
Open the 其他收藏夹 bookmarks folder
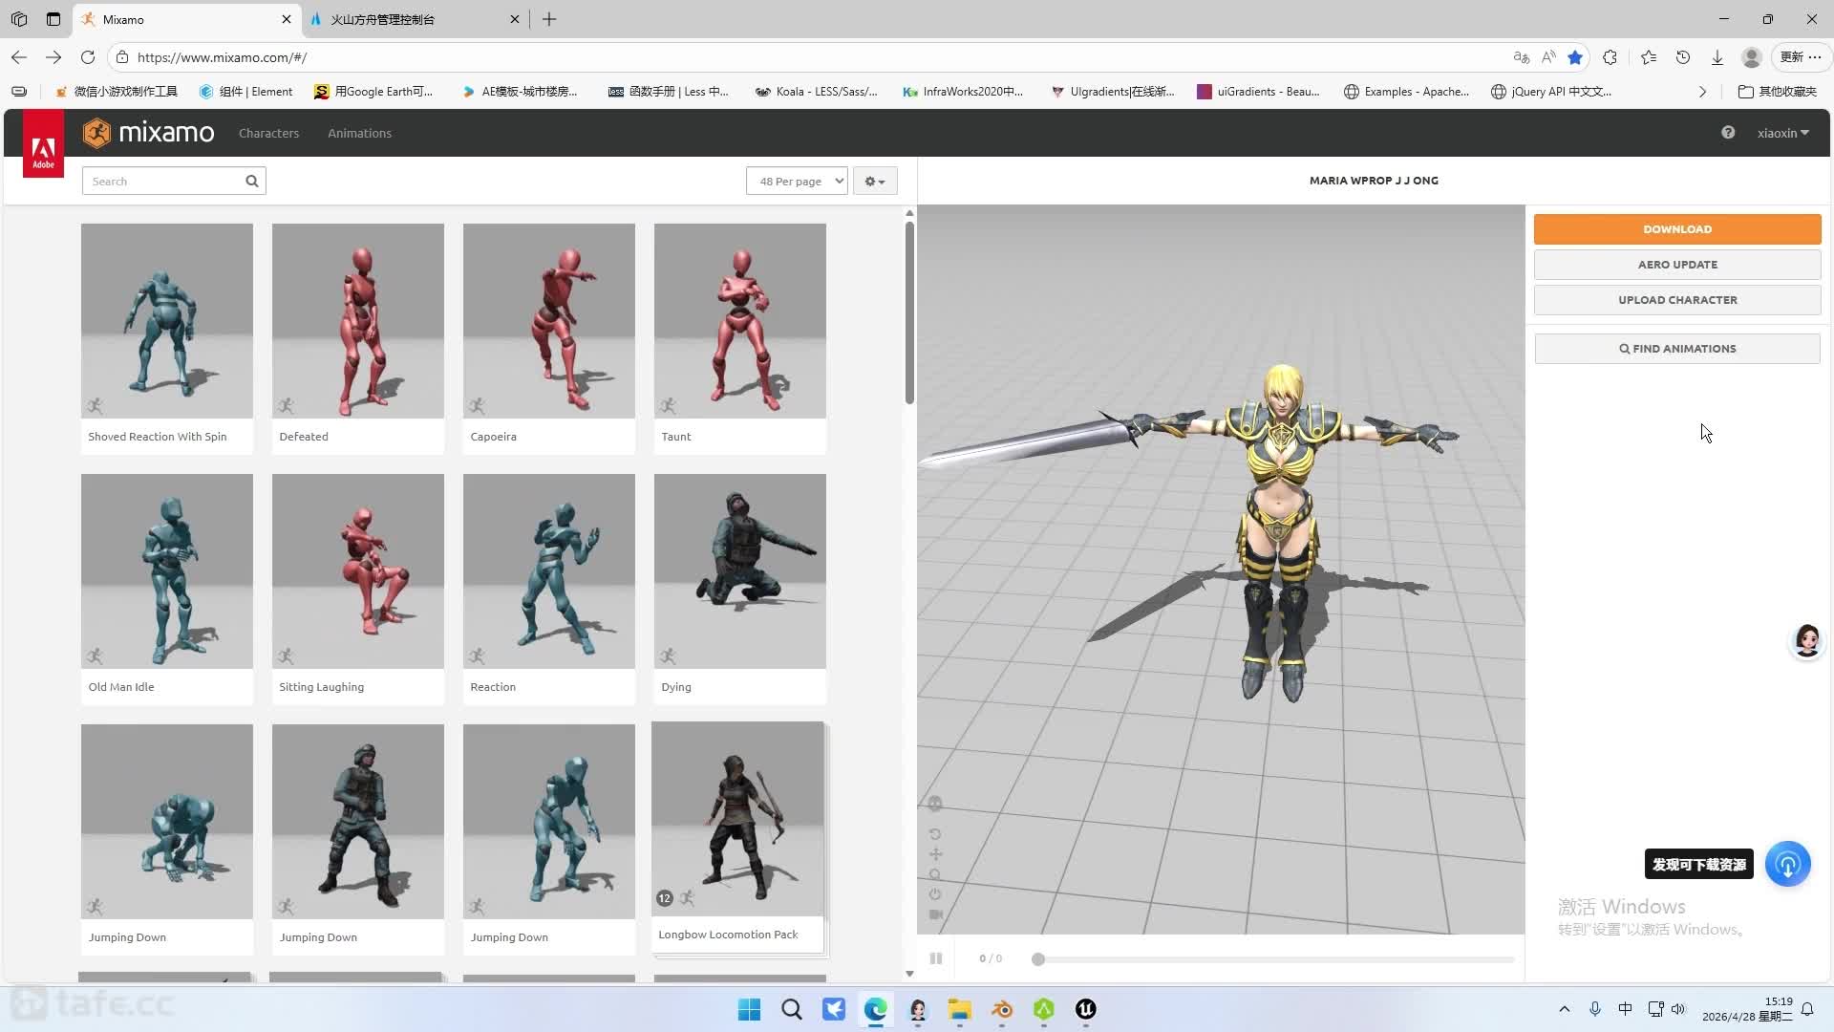click(1777, 92)
